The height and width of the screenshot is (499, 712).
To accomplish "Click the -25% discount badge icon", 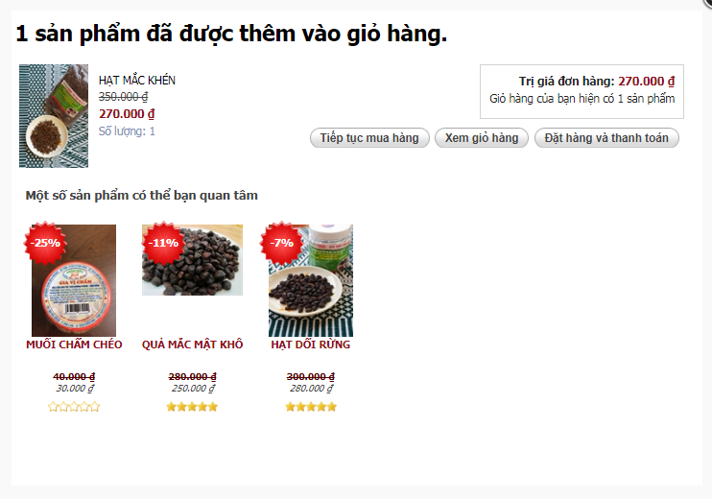I will coord(45,243).
